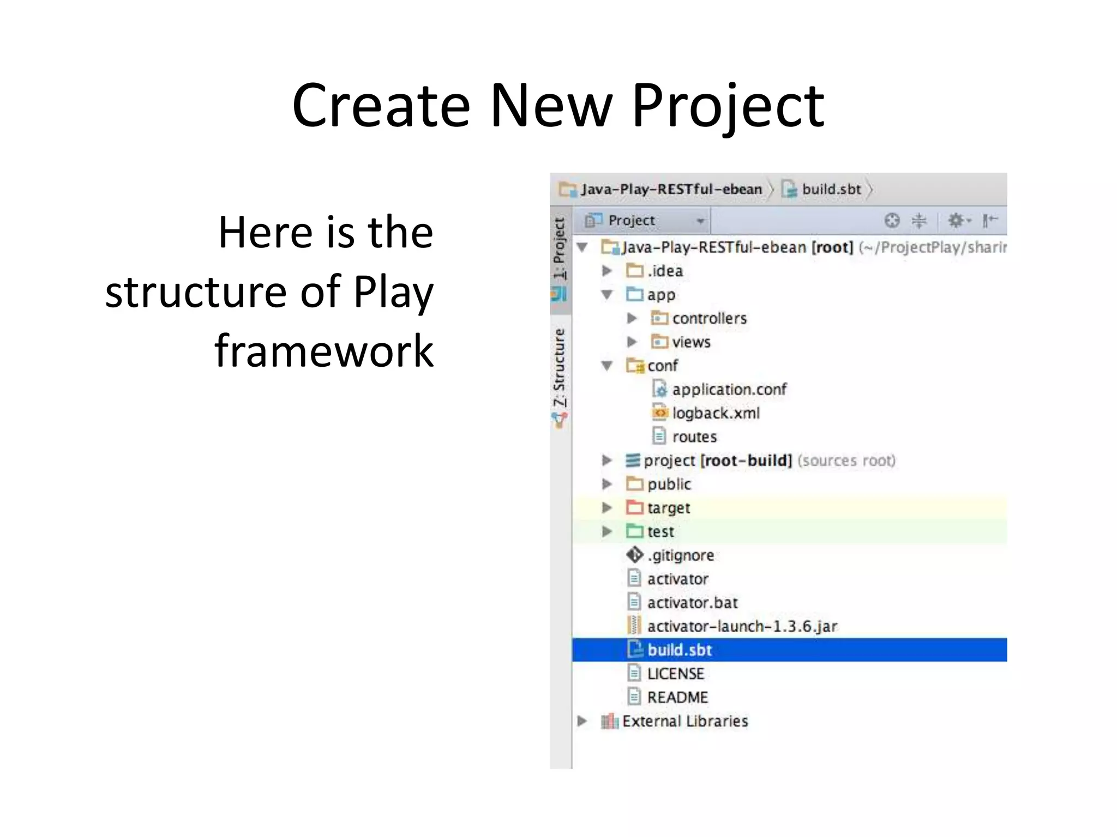The height and width of the screenshot is (837, 1117).
Task: Click the scroll-from-source target icon
Action: tap(892, 221)
